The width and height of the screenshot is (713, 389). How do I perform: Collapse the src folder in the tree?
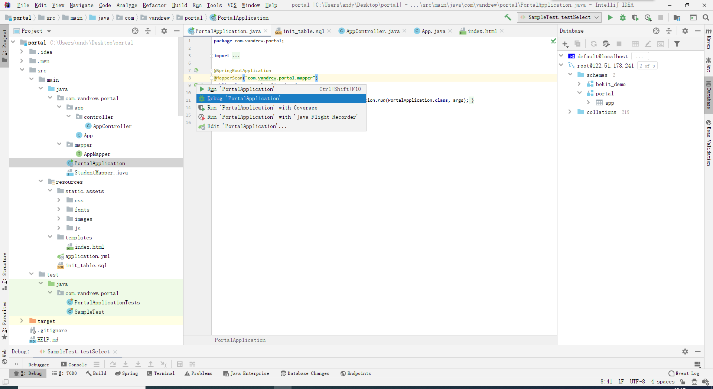click(x=22, y=70)
